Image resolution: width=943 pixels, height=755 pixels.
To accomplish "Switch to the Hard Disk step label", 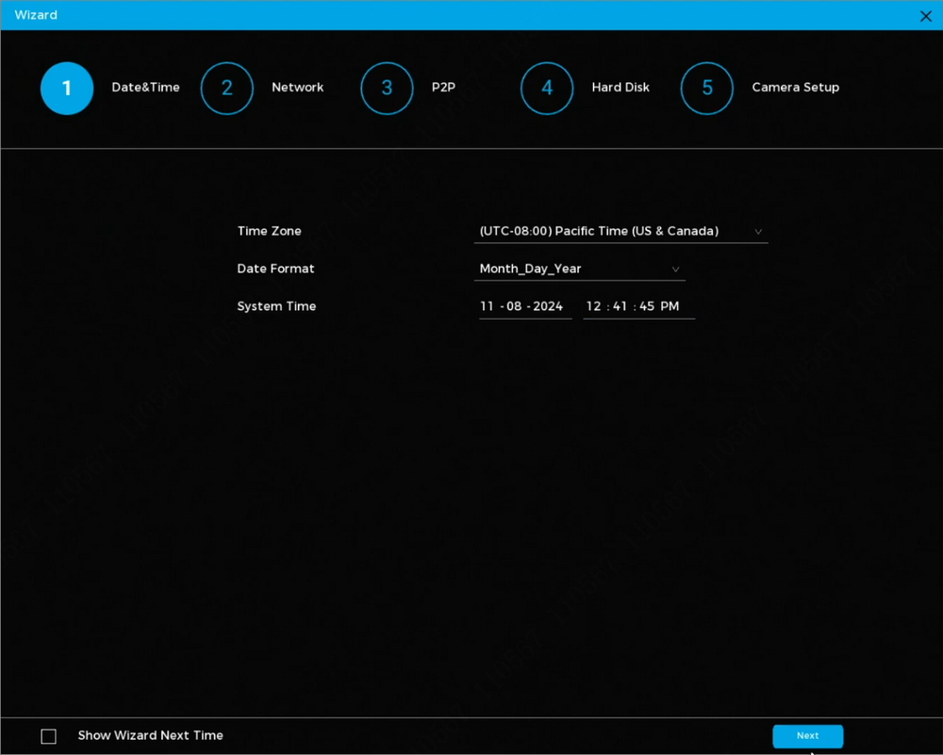I will point(620,88).
